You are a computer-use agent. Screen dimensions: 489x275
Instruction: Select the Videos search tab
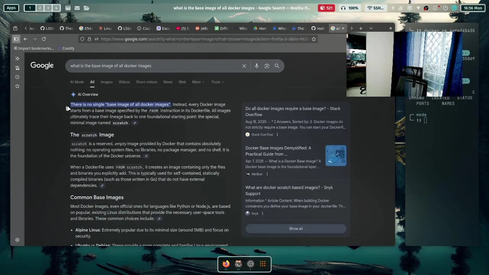(x=124, y=82)
